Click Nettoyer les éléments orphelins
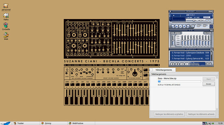The width and height of the screenshot is (224, 125). (x=169, y=114)
